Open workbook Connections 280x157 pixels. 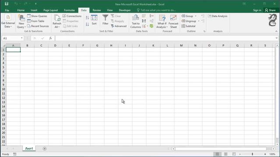click(x=72, y=16)
